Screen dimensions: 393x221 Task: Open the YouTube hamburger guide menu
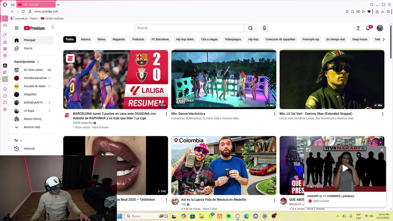click(17, 28)
